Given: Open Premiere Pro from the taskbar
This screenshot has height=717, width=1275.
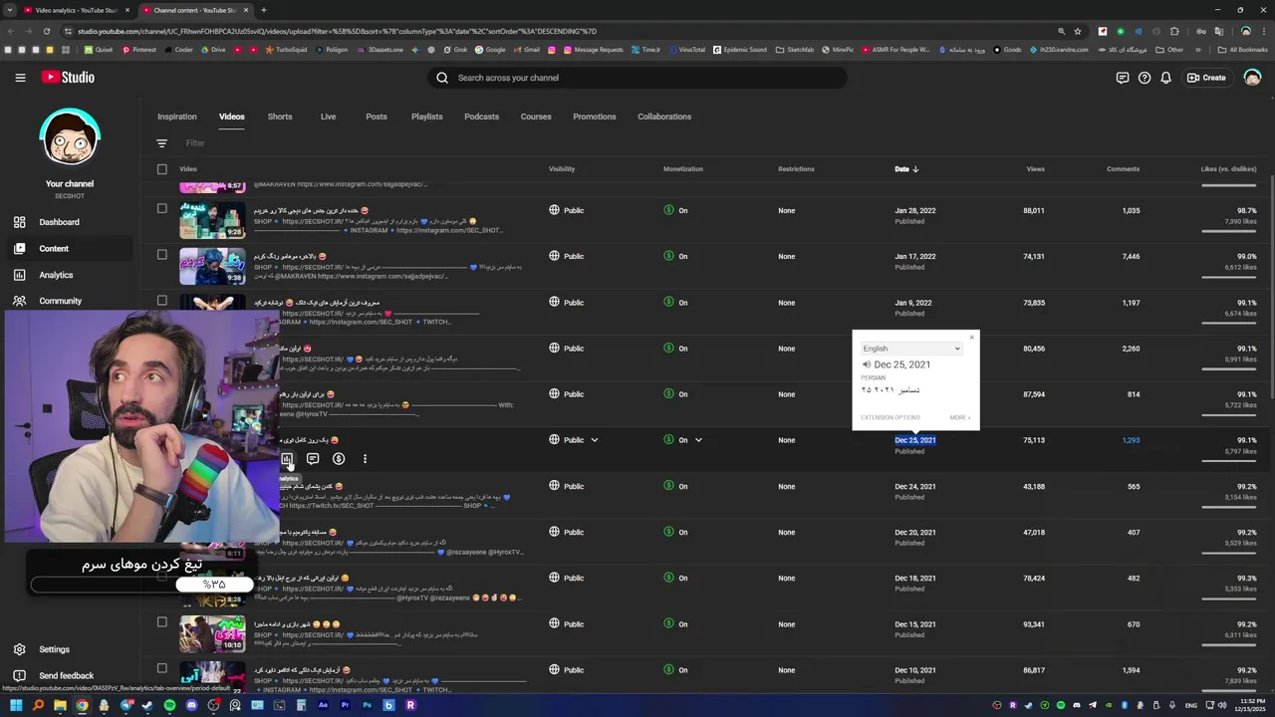Looking at the screenshot, I should (x=345, y=705).
